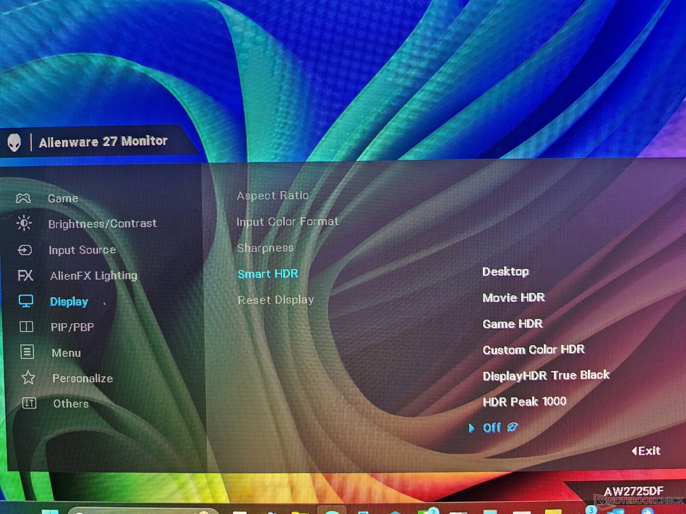
Task: Click the AW2725DF model label
Action: 634,491
